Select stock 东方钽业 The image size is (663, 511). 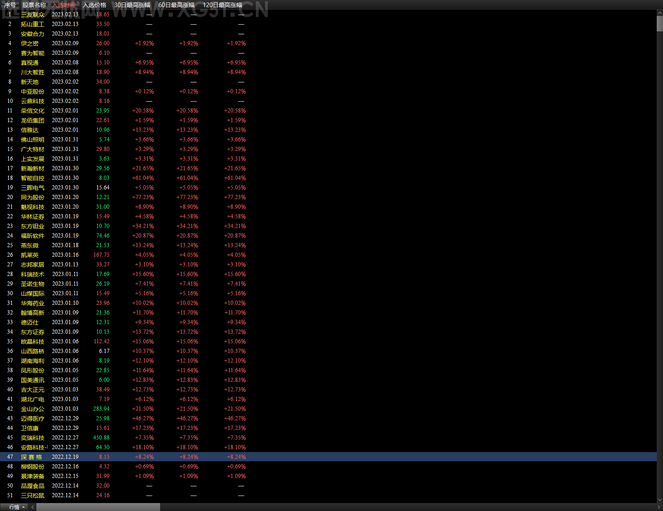[x=33, y=226]
